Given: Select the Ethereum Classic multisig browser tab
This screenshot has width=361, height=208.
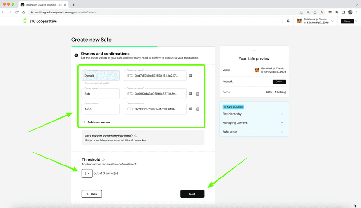Looking at the screenshot, I should (42, 5).
